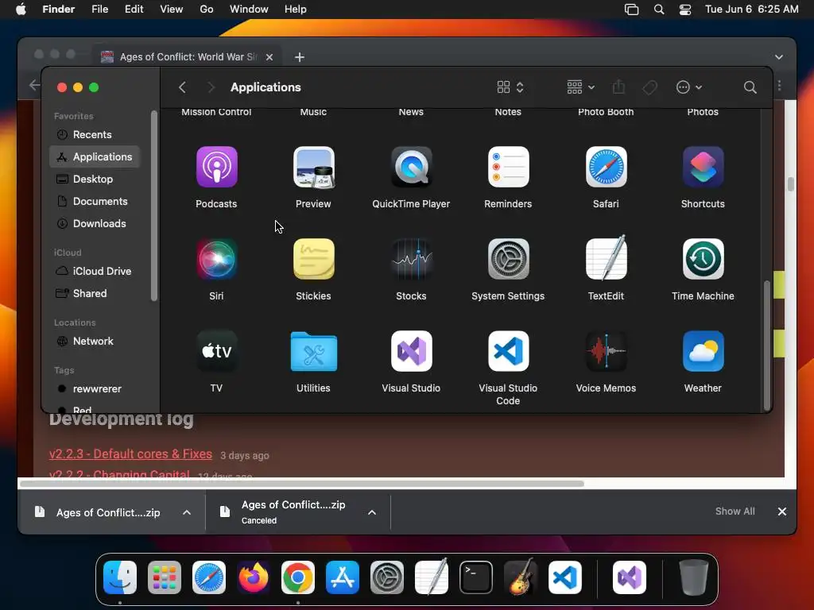Click the Finder search magnifier icon

(750, 87)
